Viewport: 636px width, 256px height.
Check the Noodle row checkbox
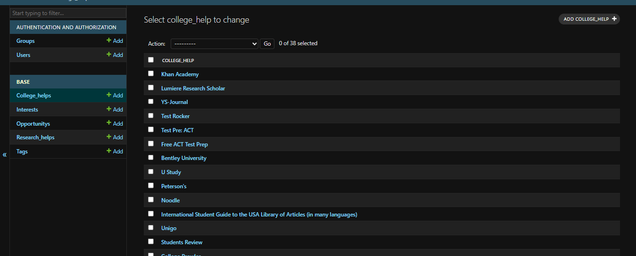coord(151,200)
